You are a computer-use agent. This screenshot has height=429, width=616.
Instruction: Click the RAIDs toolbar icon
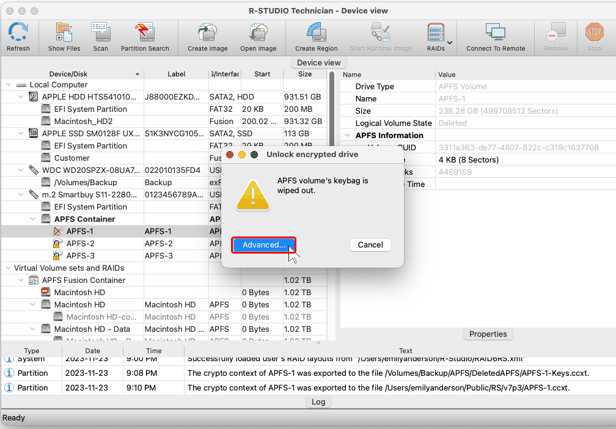436,32
